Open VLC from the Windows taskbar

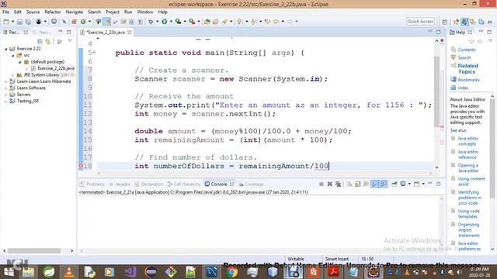coord(69,272)
